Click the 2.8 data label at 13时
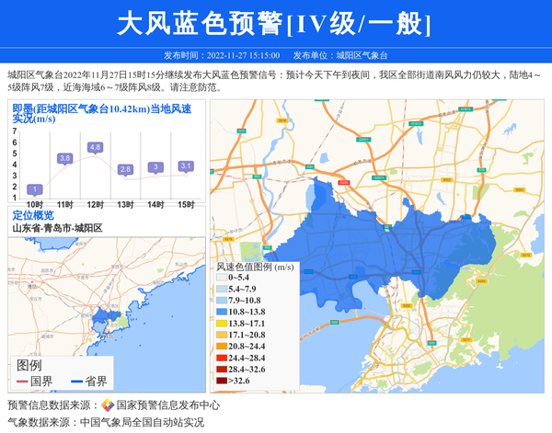This screenshot has width=552, height=433. tap(125, 169)
